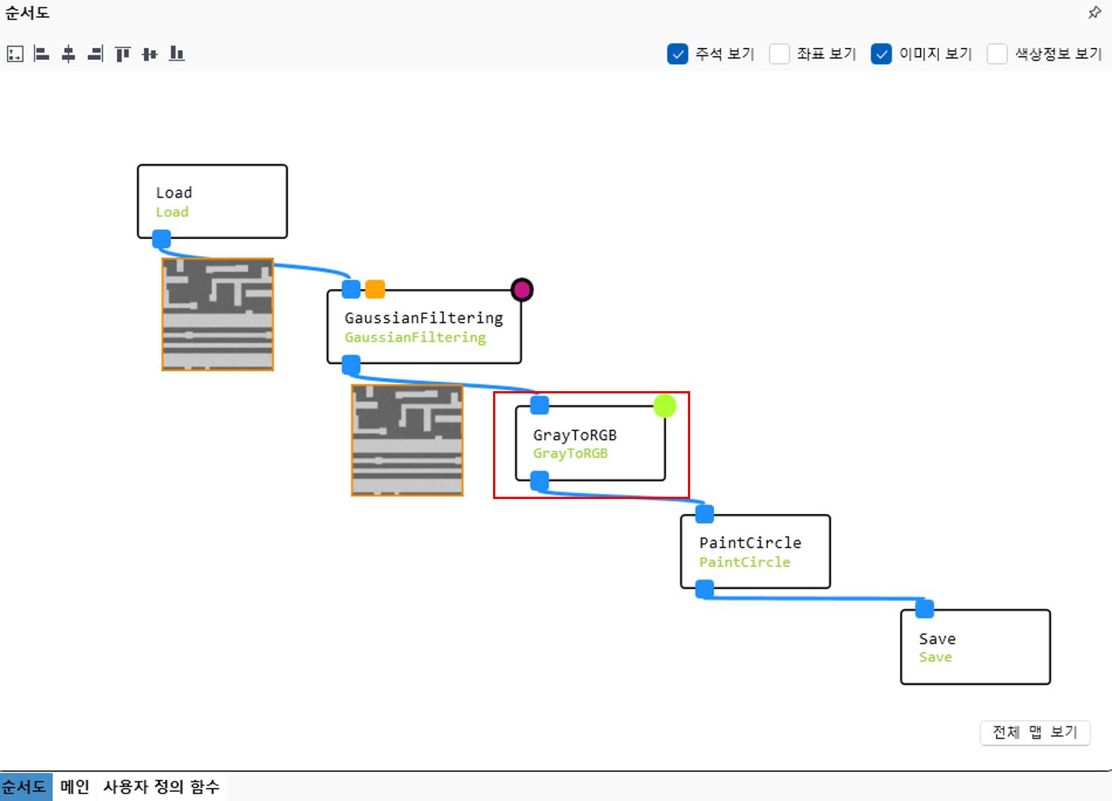Click the 전체 맵 보기 button
Screen dimensions: 1112x801
1034,732
